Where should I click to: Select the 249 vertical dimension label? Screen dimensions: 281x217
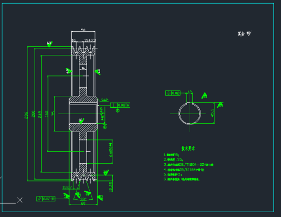40,114
